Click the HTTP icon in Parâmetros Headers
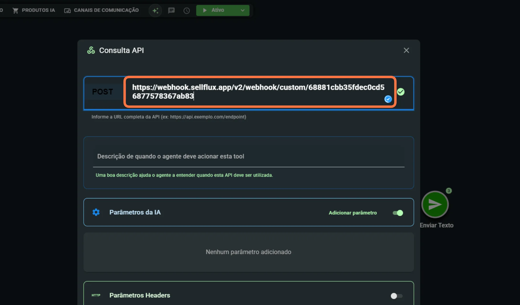The image size is (520, 305). [96, 295]
